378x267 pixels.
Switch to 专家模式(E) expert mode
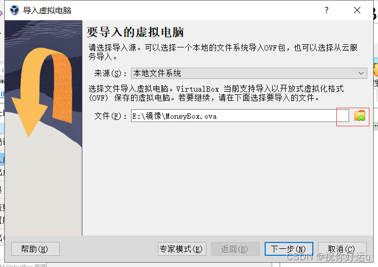182,249
